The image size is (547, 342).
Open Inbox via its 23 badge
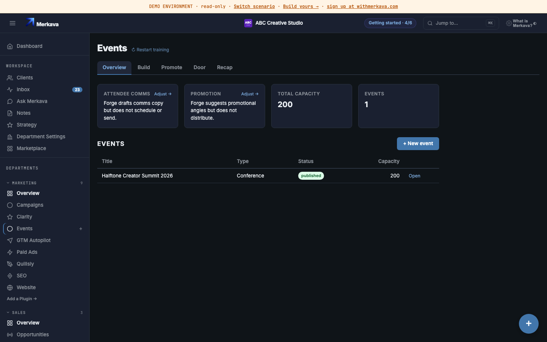(77, 90)
